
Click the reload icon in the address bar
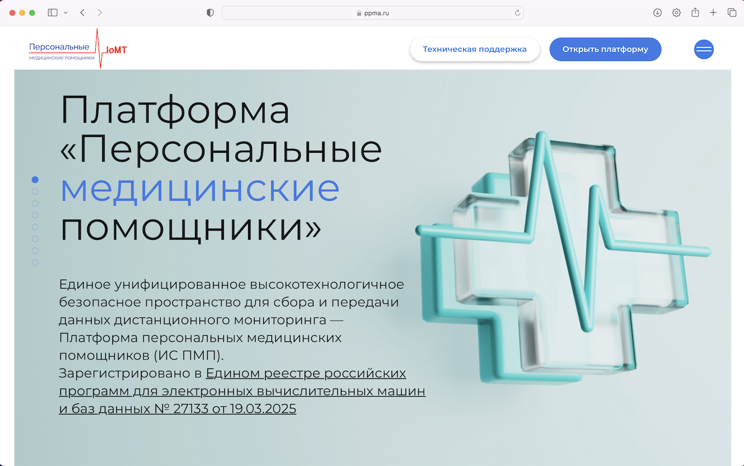click(x=517, y=12)
